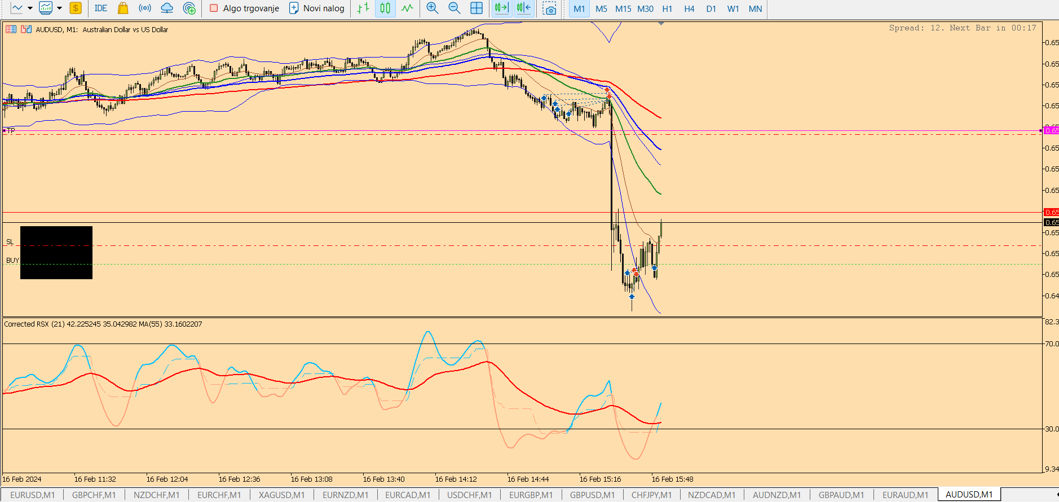Zoom out on the chart
This screenshot has width=1059, height=502.
click(455, 8)
